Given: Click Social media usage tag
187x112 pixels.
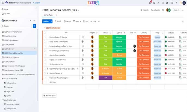Looking at the screenshot, I should click(x=158, y=42).
